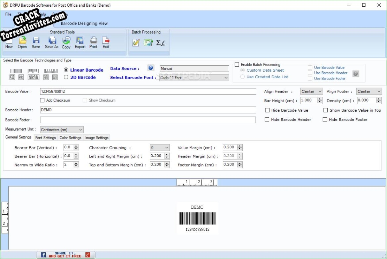
Task: Create a new barcode with the New icon
Action: 9,42
